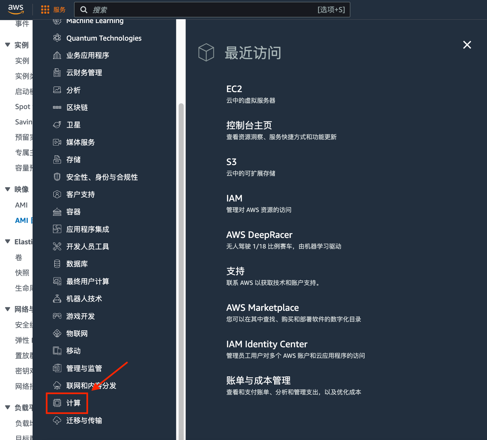Click the services list scrollbar thumb
Viewport: 487px width, 440px height.
coord(181,271)
